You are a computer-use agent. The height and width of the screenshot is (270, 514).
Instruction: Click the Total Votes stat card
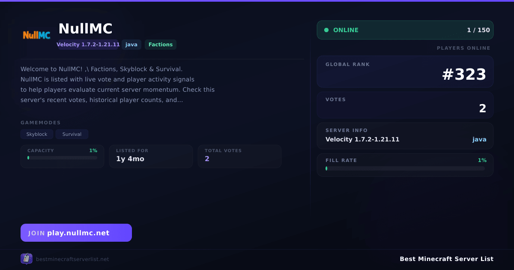[239, 156]
